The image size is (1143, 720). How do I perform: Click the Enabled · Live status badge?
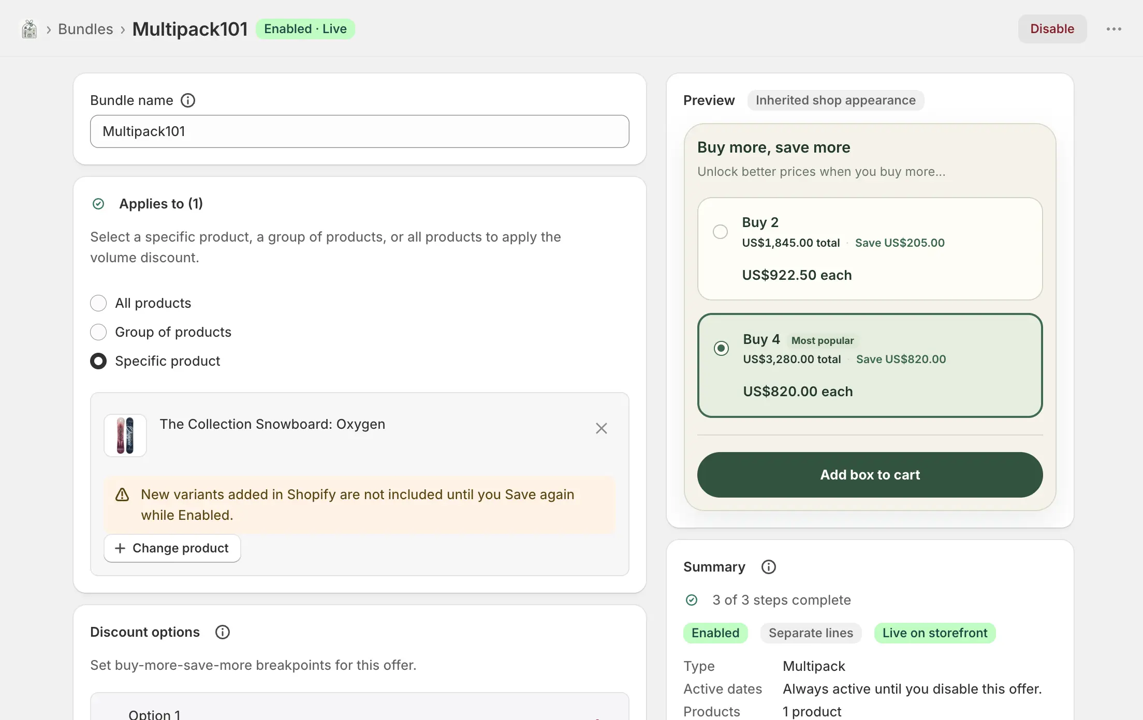305,29
